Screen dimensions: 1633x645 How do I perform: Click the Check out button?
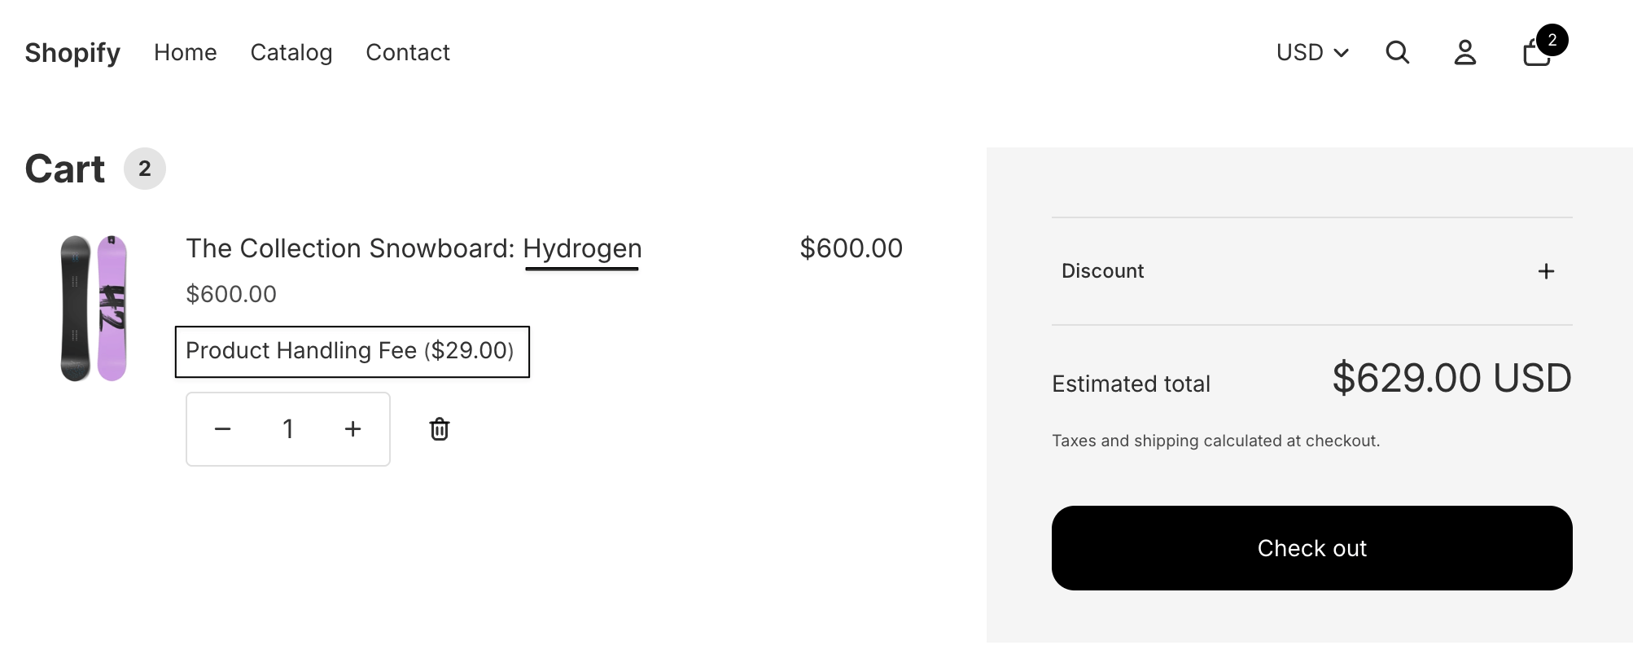(x=1311, y=548)
